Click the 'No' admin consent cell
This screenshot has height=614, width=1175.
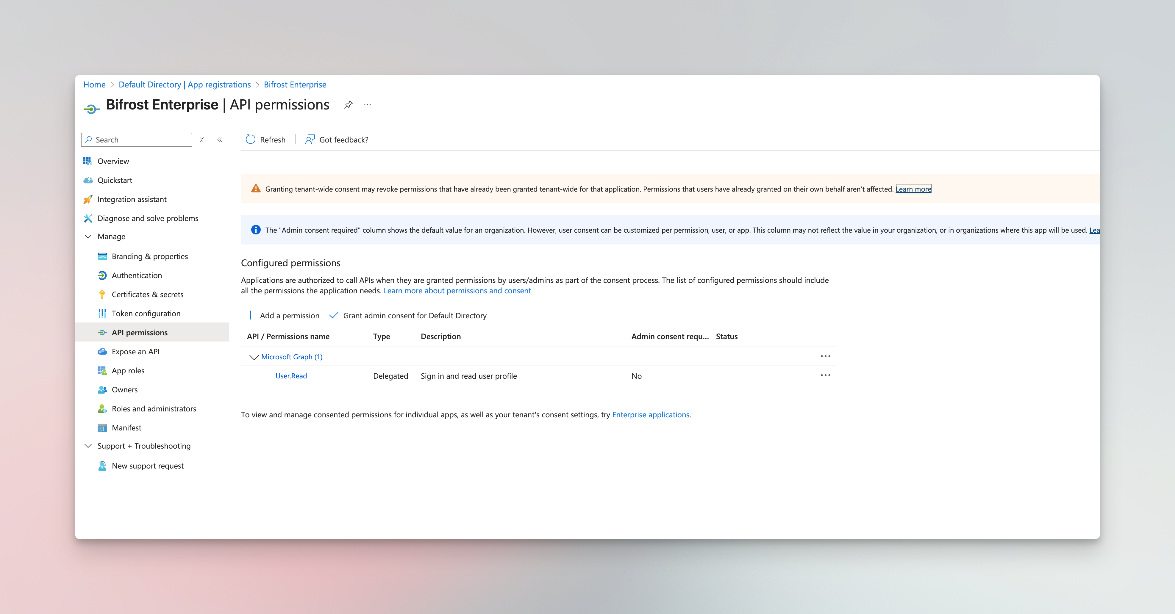pyautogui.click(x=637, y=376)
